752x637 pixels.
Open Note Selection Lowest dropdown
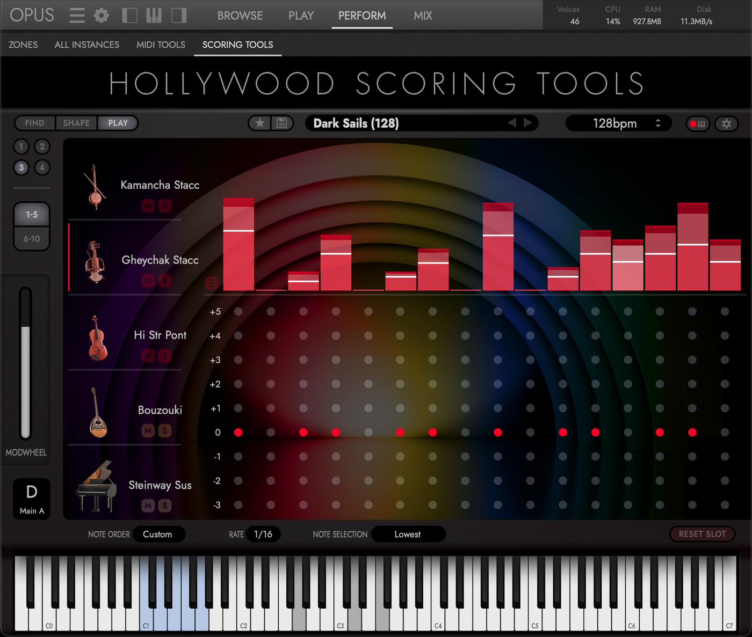pyautogui.click(x=408, y=534)
